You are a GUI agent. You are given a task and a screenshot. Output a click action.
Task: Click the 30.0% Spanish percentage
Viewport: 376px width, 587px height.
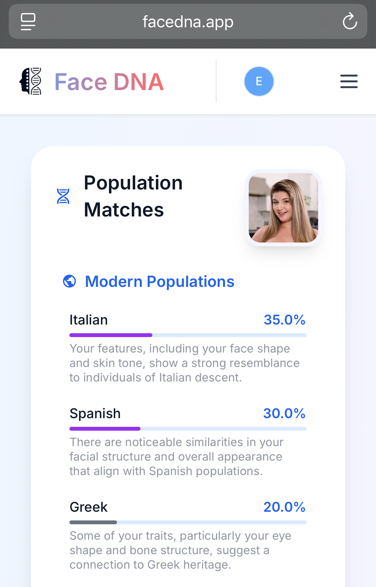pyautogui.click(x=284, y=413)
